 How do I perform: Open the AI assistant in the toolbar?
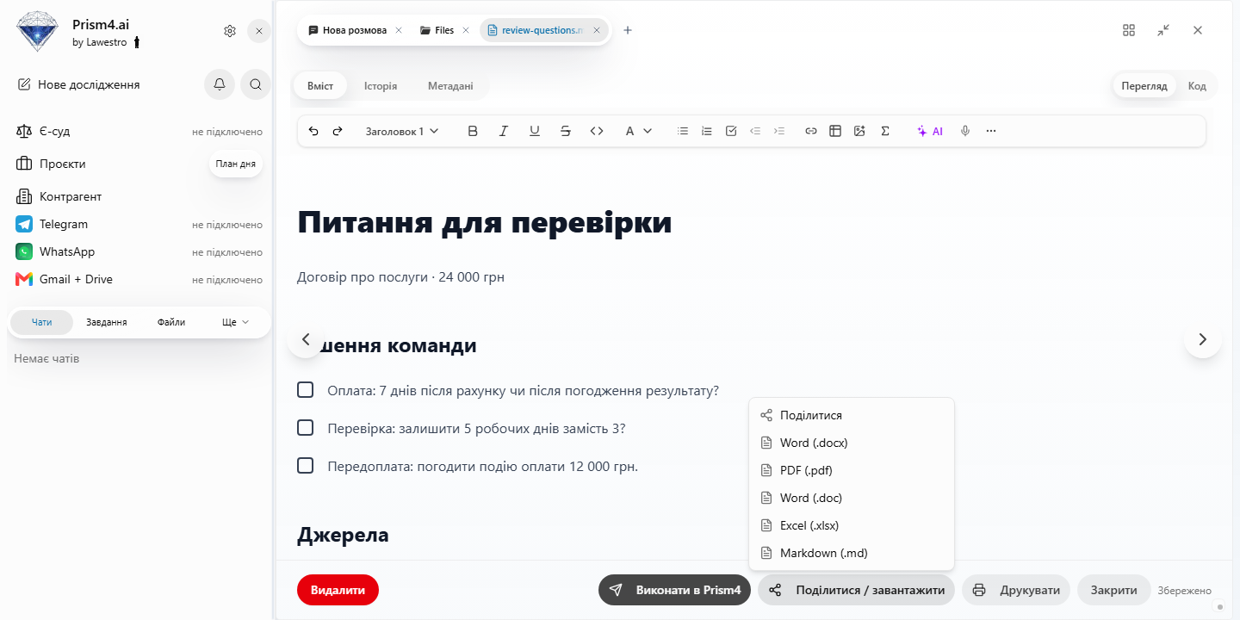point(930,131)
